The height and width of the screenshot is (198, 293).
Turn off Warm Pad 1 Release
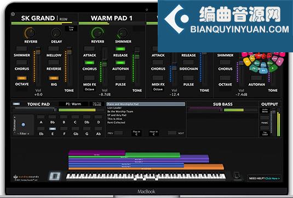(x=120, y=49)
